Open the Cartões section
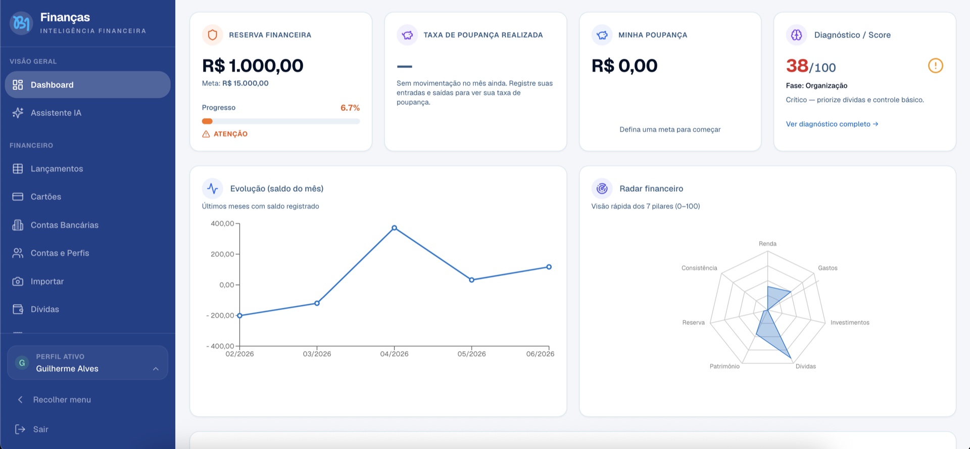The height and width of the screenshot is (449, 970). (87, 197)
